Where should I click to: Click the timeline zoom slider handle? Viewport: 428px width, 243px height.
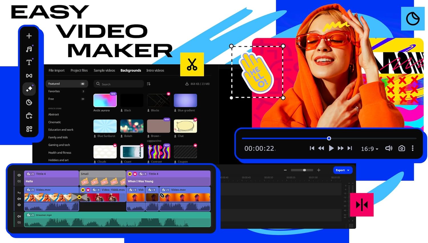(304, 170)
